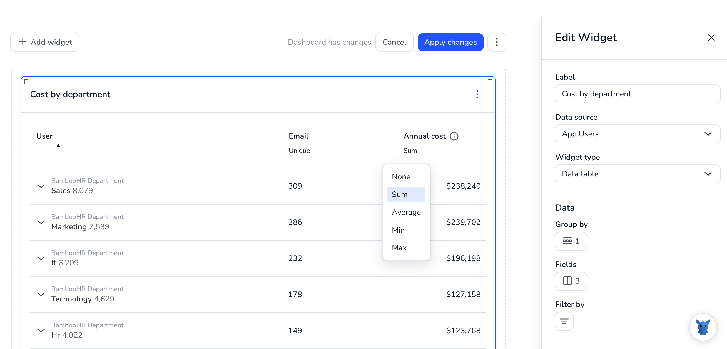Open the blue mascot chat assistant
727x349 pixels.
coord(703,327)
